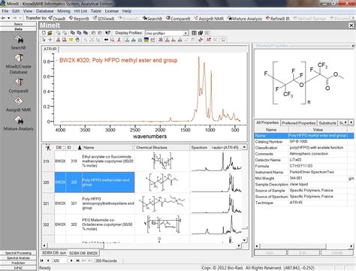Transfer to Mixture Analysis from toolbar
The width and height of the screenshot is (356, 271).
tap(245, 18)
